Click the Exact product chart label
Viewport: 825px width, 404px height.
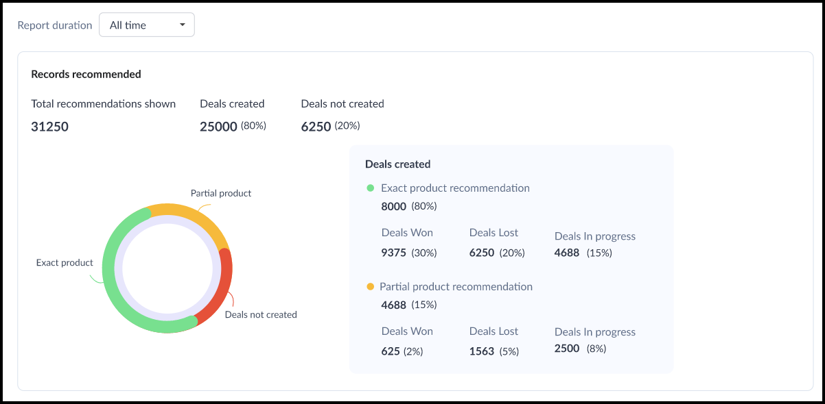point(65,263)
